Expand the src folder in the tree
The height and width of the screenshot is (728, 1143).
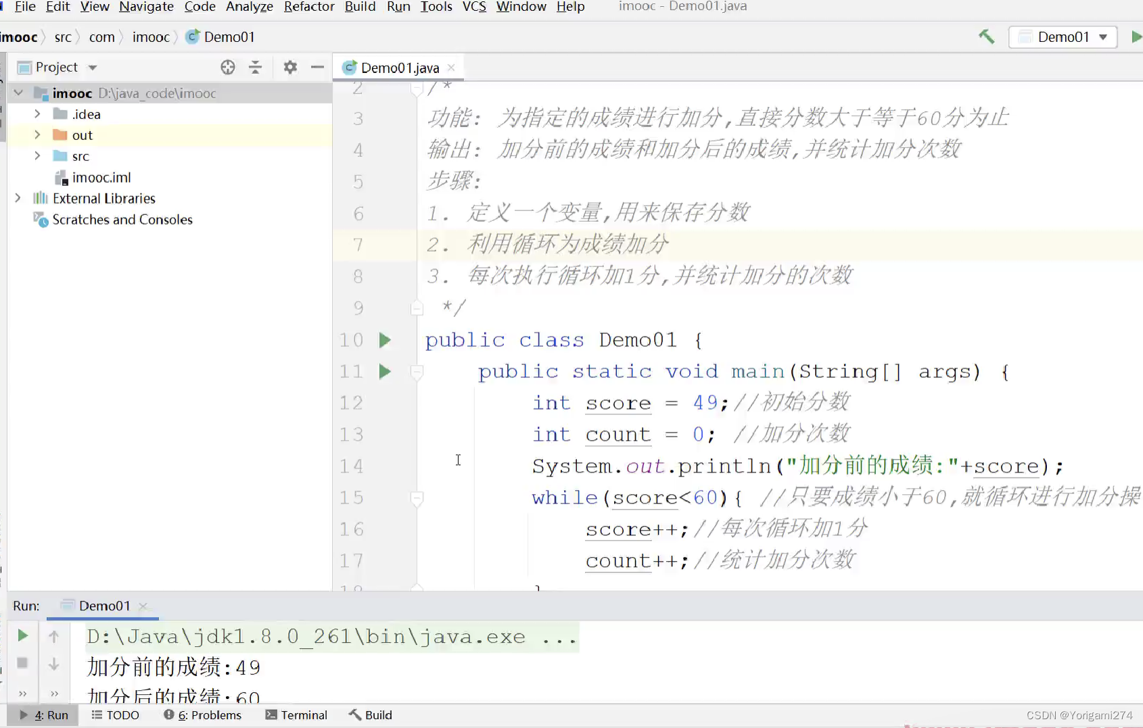[x=37, y=155]
